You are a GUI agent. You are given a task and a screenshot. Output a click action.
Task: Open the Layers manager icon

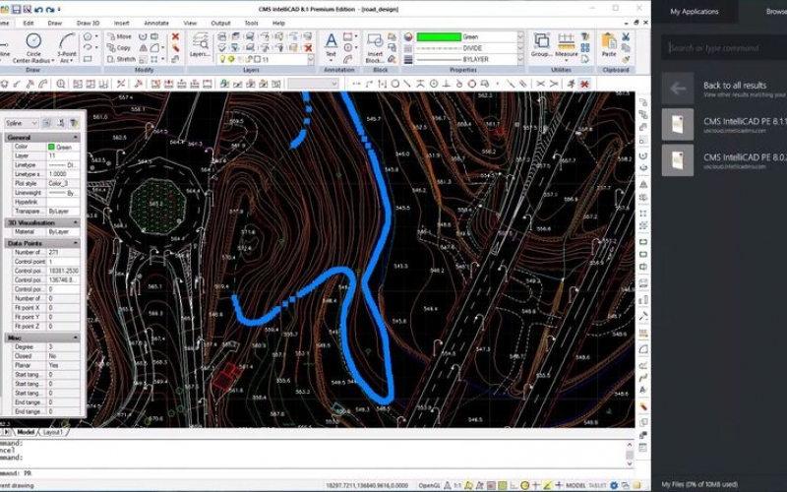(200, 43)
